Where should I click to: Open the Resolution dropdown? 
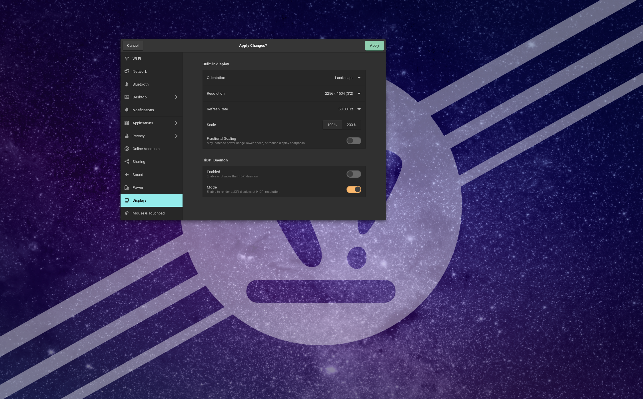coord(342,93)
